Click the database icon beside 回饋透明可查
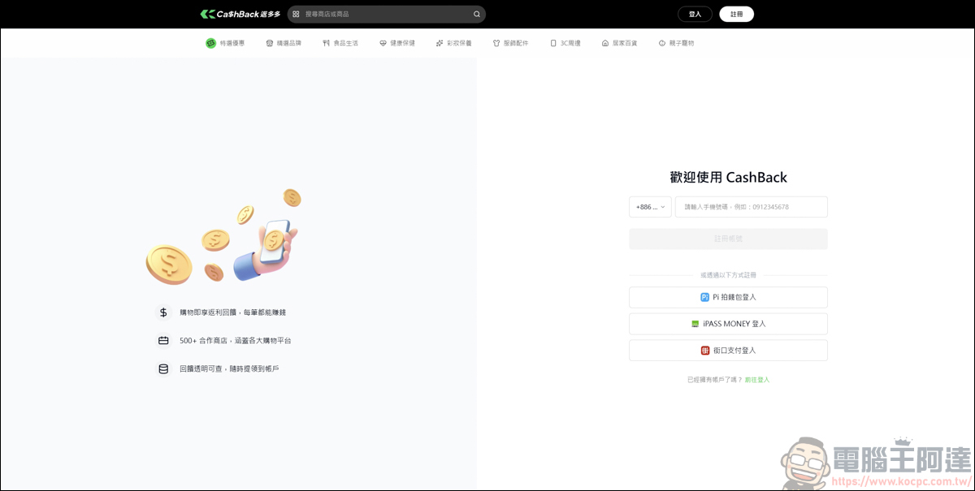Screen dimensions: 975x491 (x=163, y=368)
